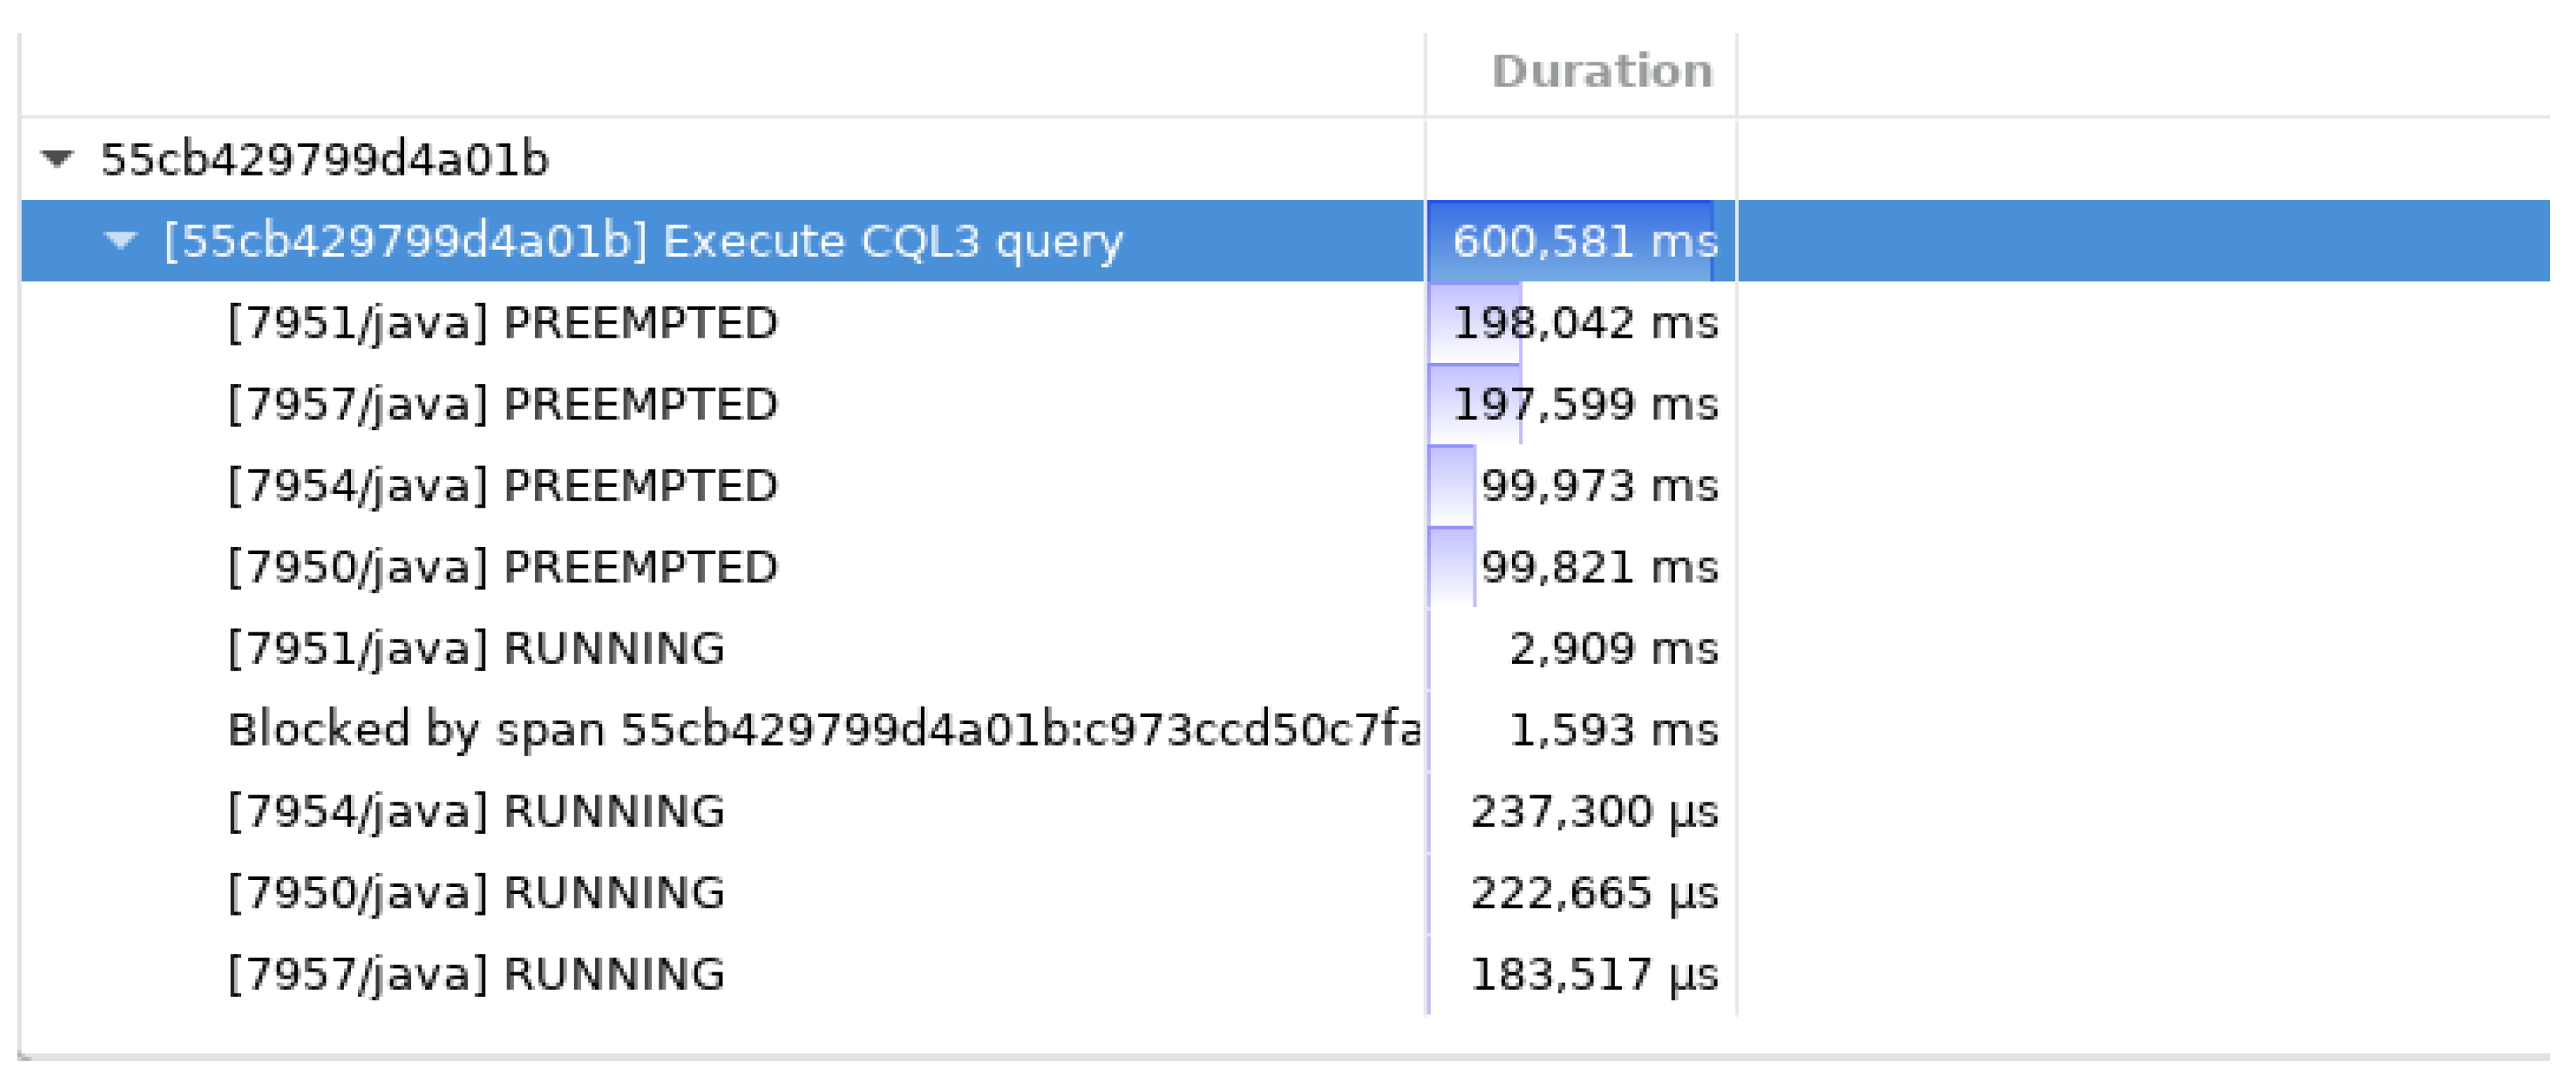
Task: Select the [7954/java] PREEMPTED row
Action: coord(502,486)
